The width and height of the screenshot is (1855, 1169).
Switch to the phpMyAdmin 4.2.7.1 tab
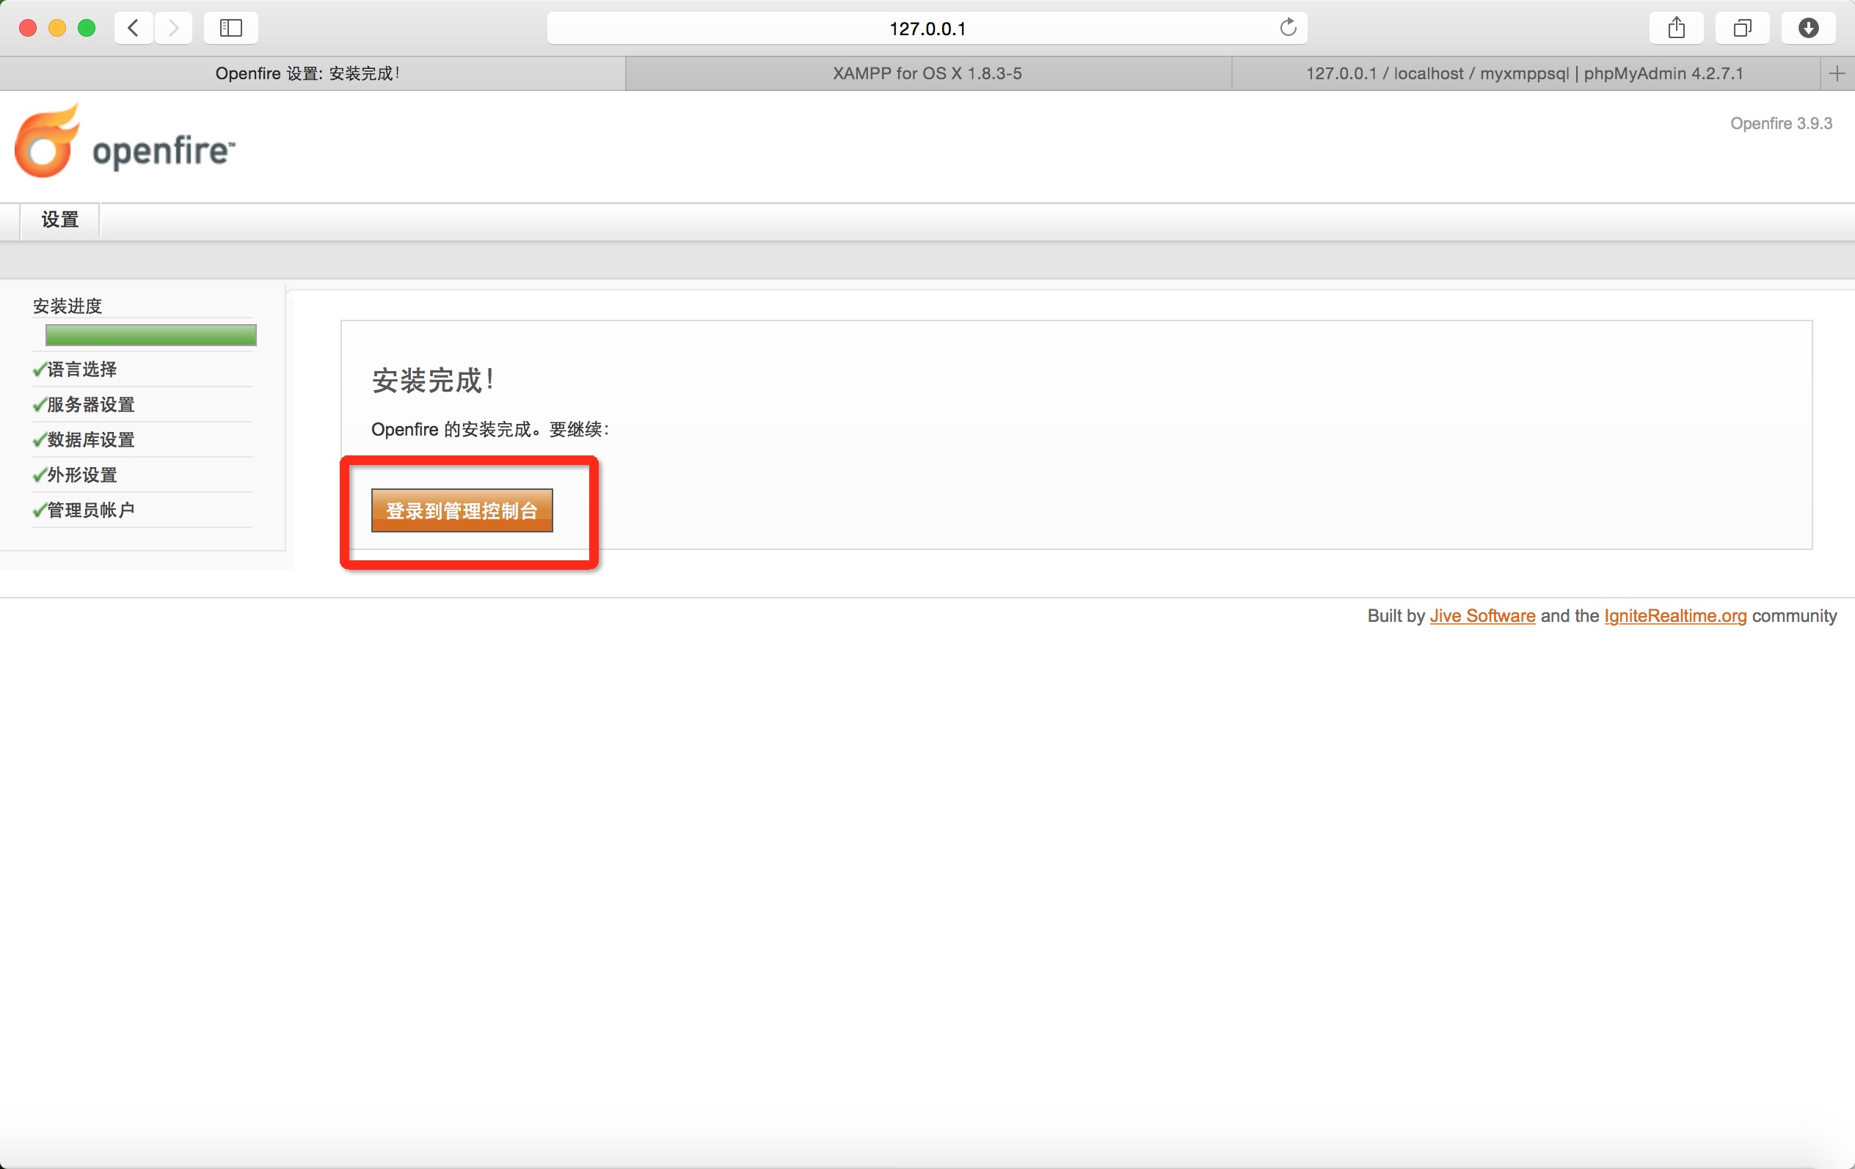click(1525, 73)
